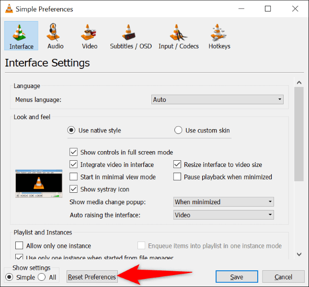The height and width of the screenshot is (287, 309).
Task: Open the Menus language dropdown
Action: (217, 99)
